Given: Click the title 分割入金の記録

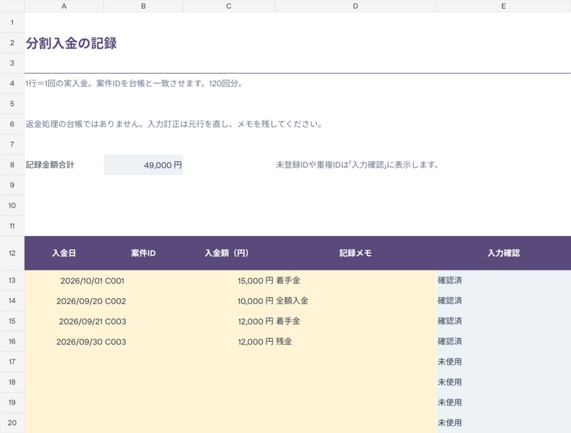Looking at the screenshot, I should [x=71, y=43].
